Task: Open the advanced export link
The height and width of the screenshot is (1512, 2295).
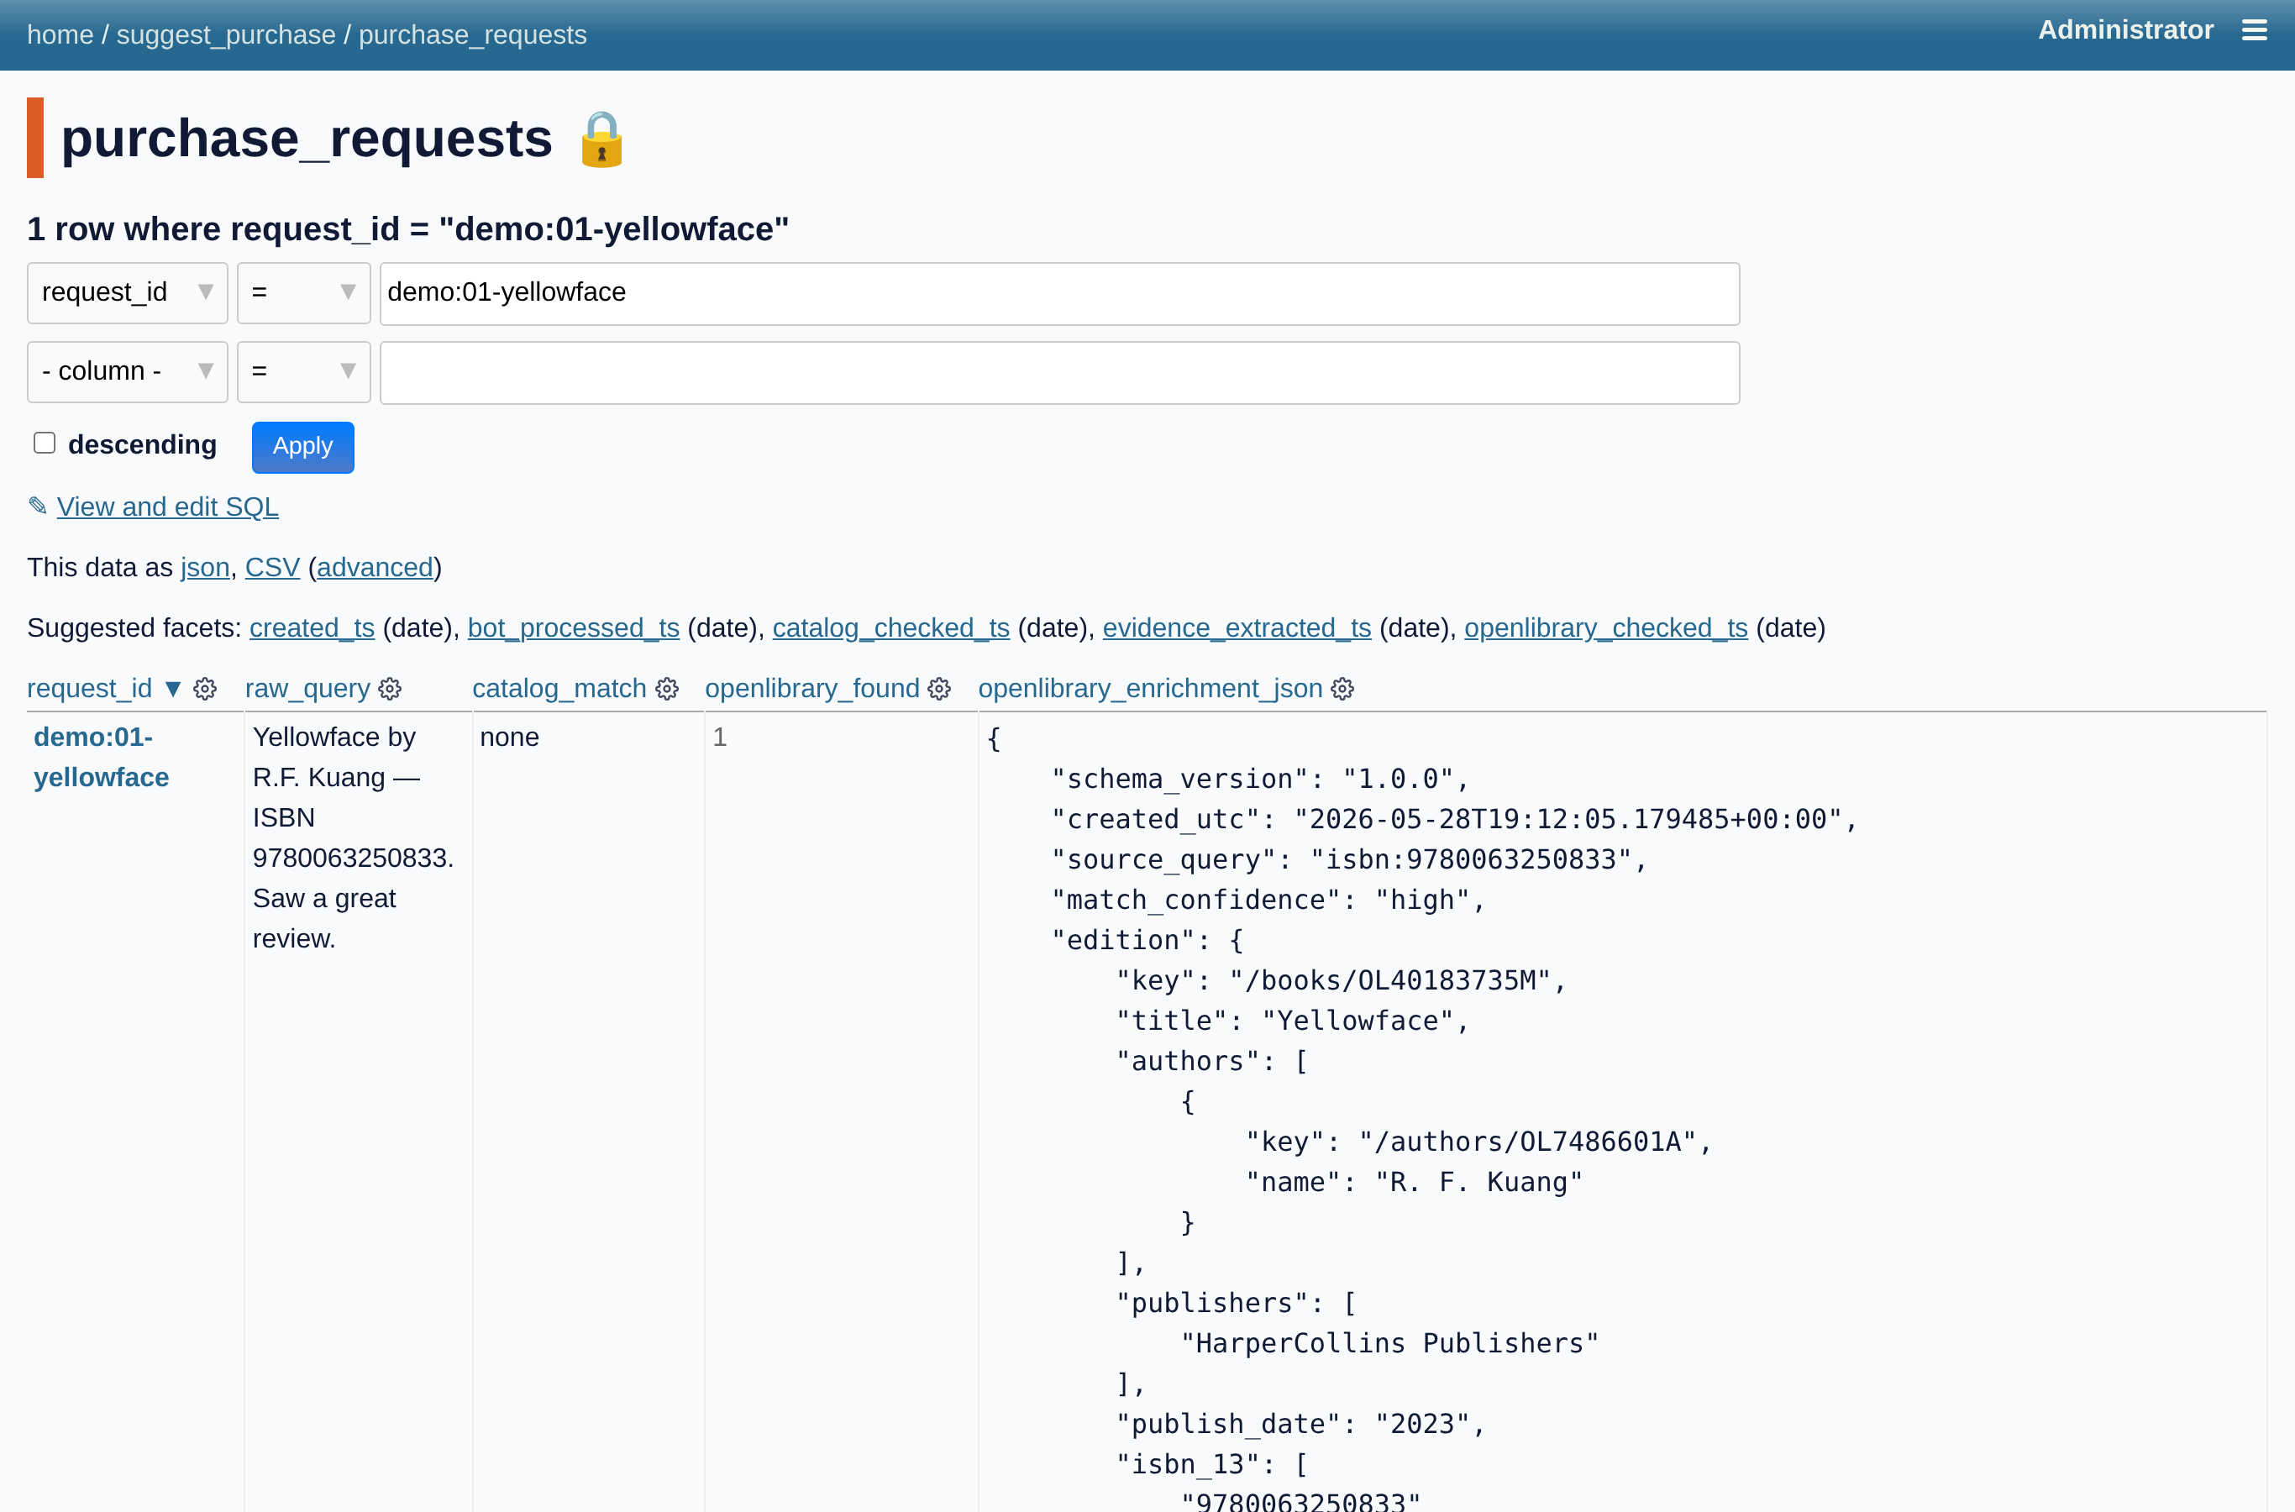Action: [x=374, y=567]
